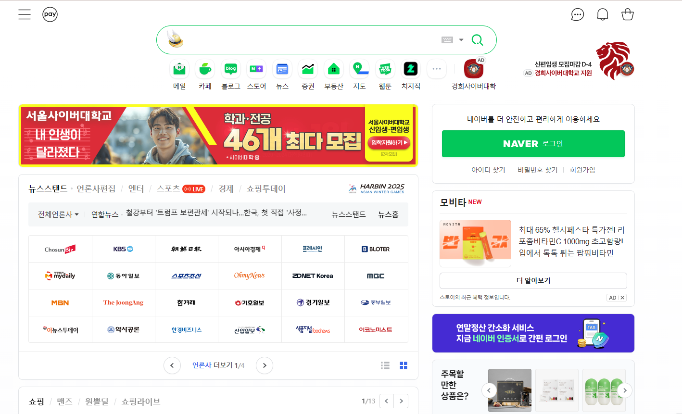
Task: Select the 엔터 tab
Action: (136, 188)
